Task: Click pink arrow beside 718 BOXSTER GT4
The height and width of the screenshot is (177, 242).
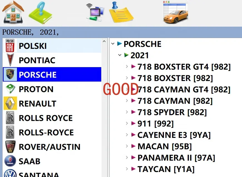Action: pos(133,67)
